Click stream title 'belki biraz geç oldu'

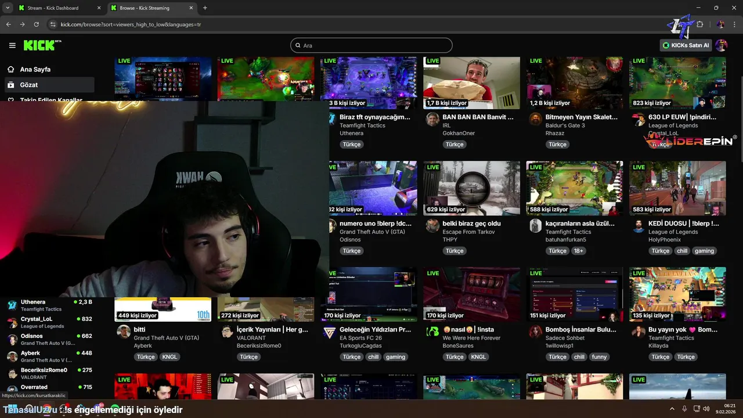[471, 224]
